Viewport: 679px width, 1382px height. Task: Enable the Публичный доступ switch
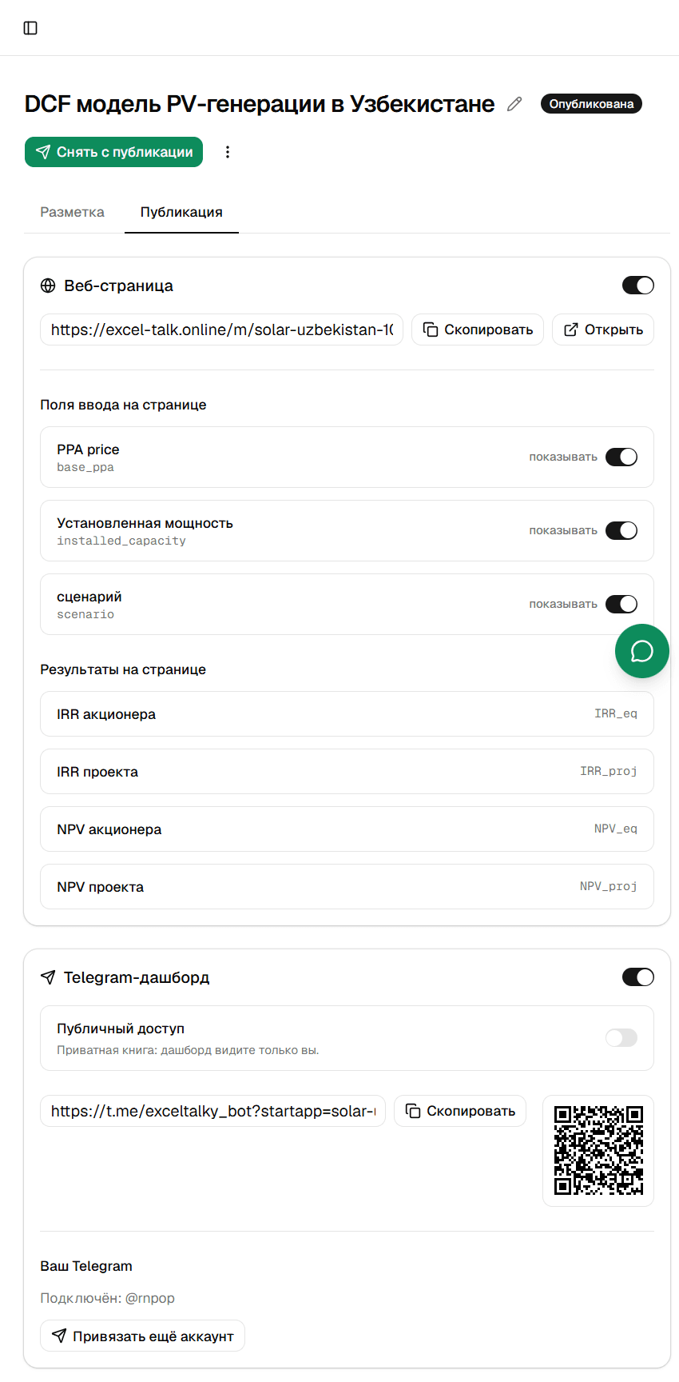click(621, 1038)
